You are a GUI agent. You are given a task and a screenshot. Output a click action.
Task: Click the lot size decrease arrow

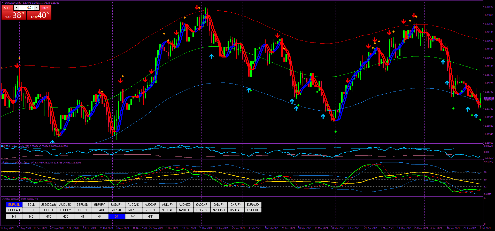click(x=16, y=8)
